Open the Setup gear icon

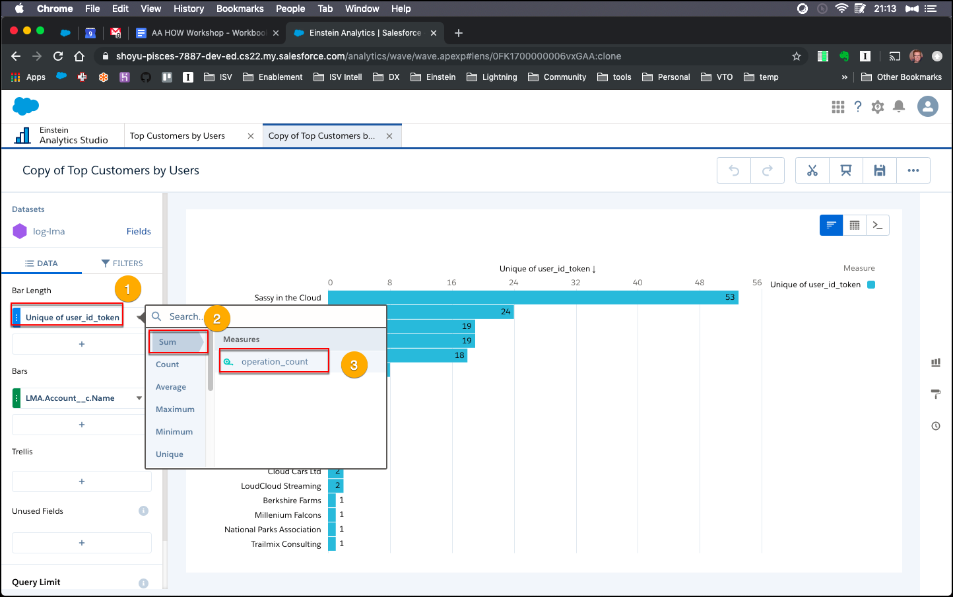pyautogui.click(x=878, y=107)
